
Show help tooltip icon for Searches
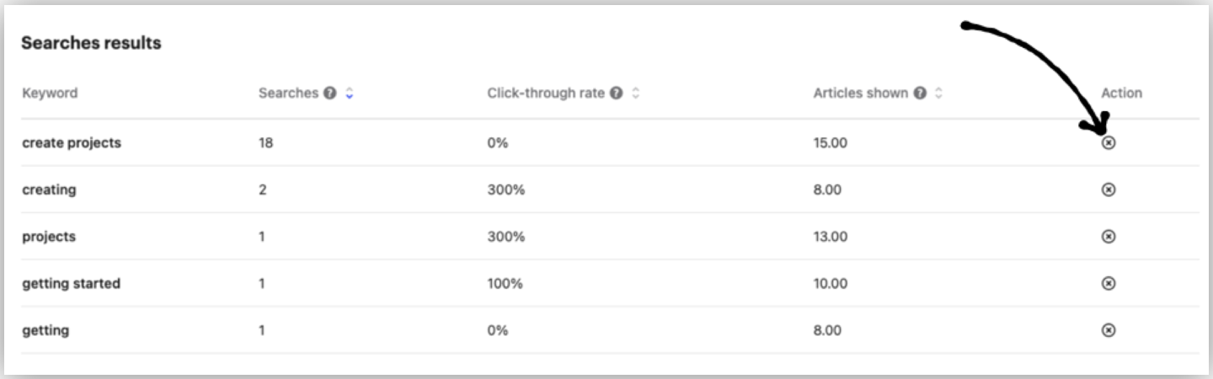[x=331, y=93]
